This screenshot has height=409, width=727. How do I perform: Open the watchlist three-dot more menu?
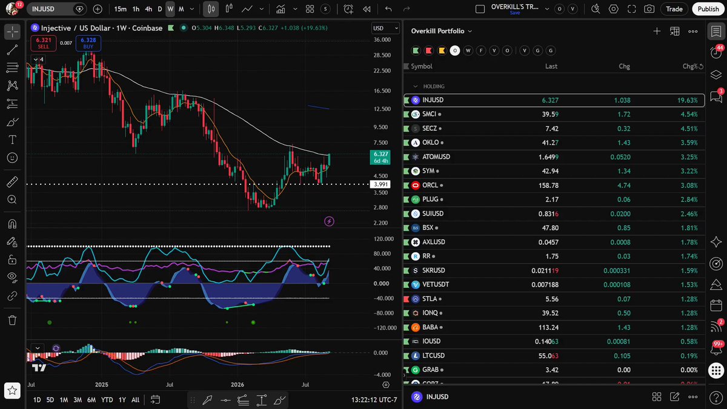(693, 32)
